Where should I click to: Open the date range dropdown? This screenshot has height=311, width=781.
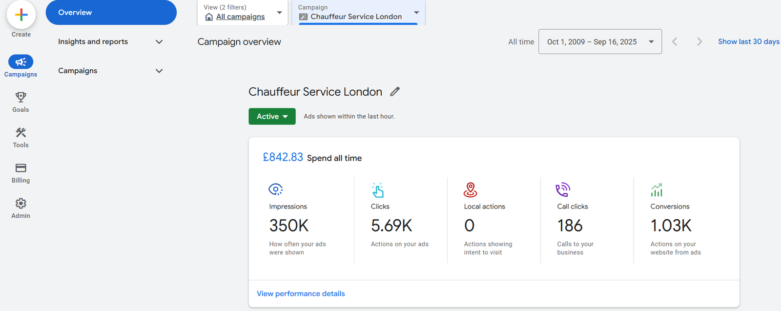point(600,41)
